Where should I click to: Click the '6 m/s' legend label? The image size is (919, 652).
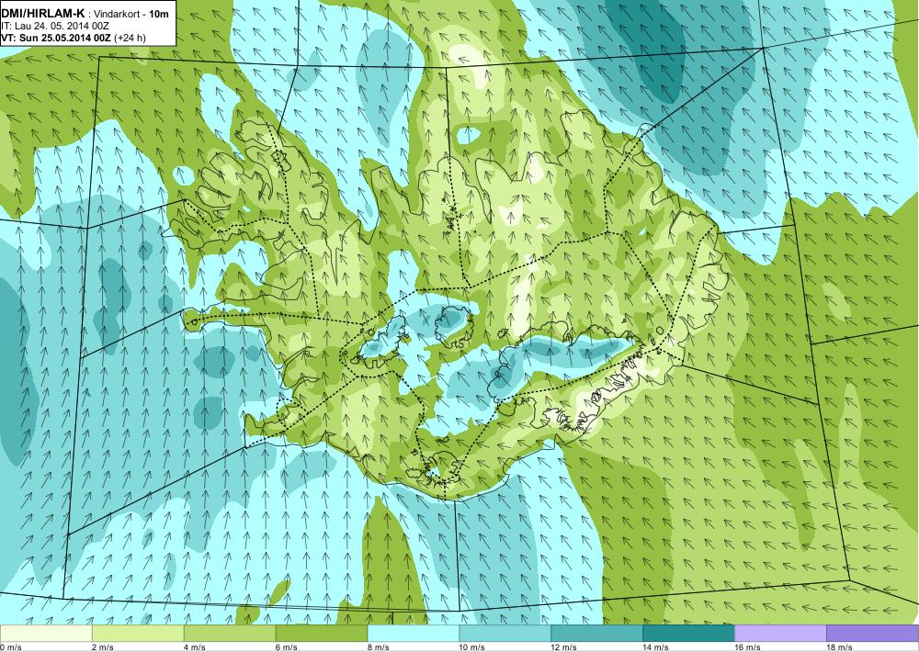click(x=287, y=646)
